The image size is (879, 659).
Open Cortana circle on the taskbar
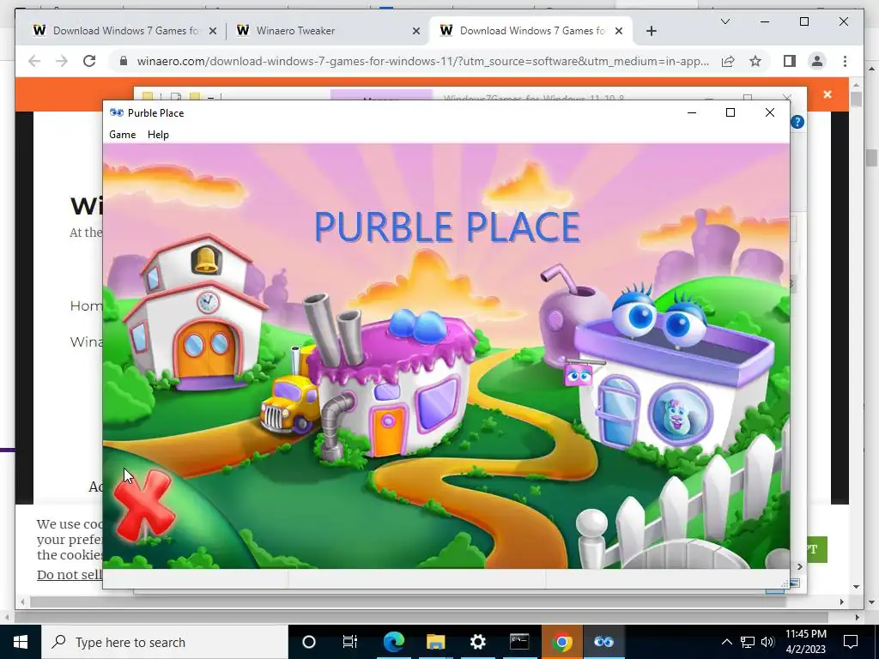(308, 642)
